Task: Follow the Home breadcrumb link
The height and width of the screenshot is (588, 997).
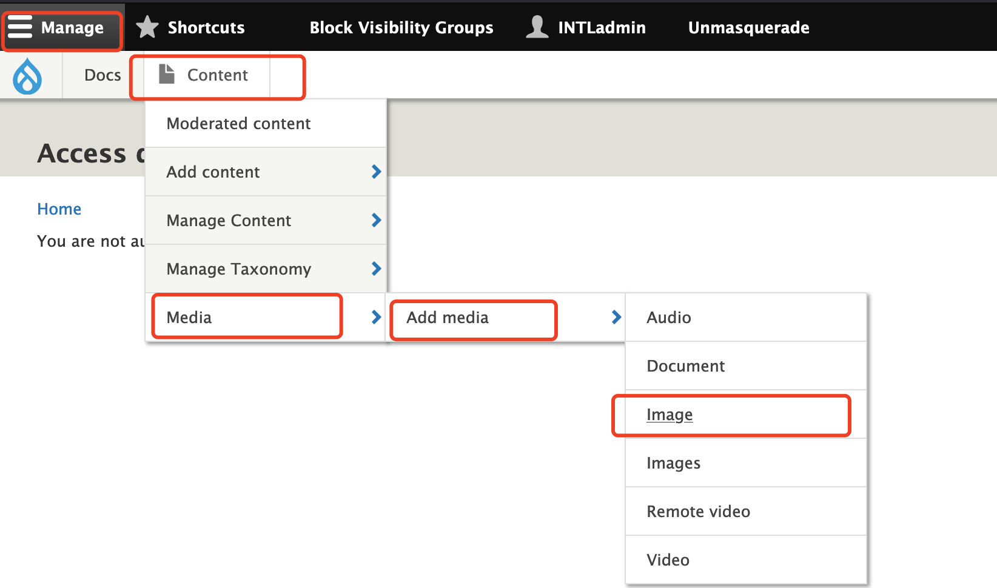Action: click(x=59, y=209)
